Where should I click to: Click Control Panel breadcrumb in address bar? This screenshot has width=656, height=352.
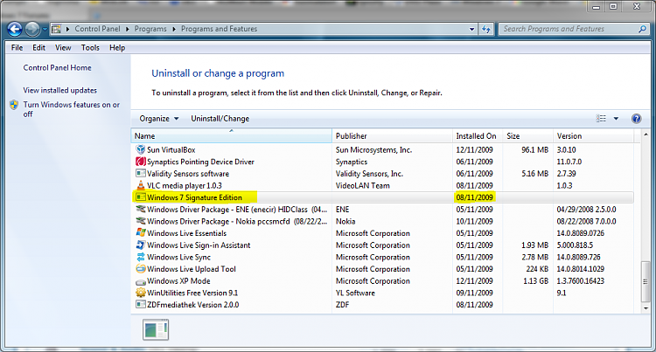coord(97,29)
